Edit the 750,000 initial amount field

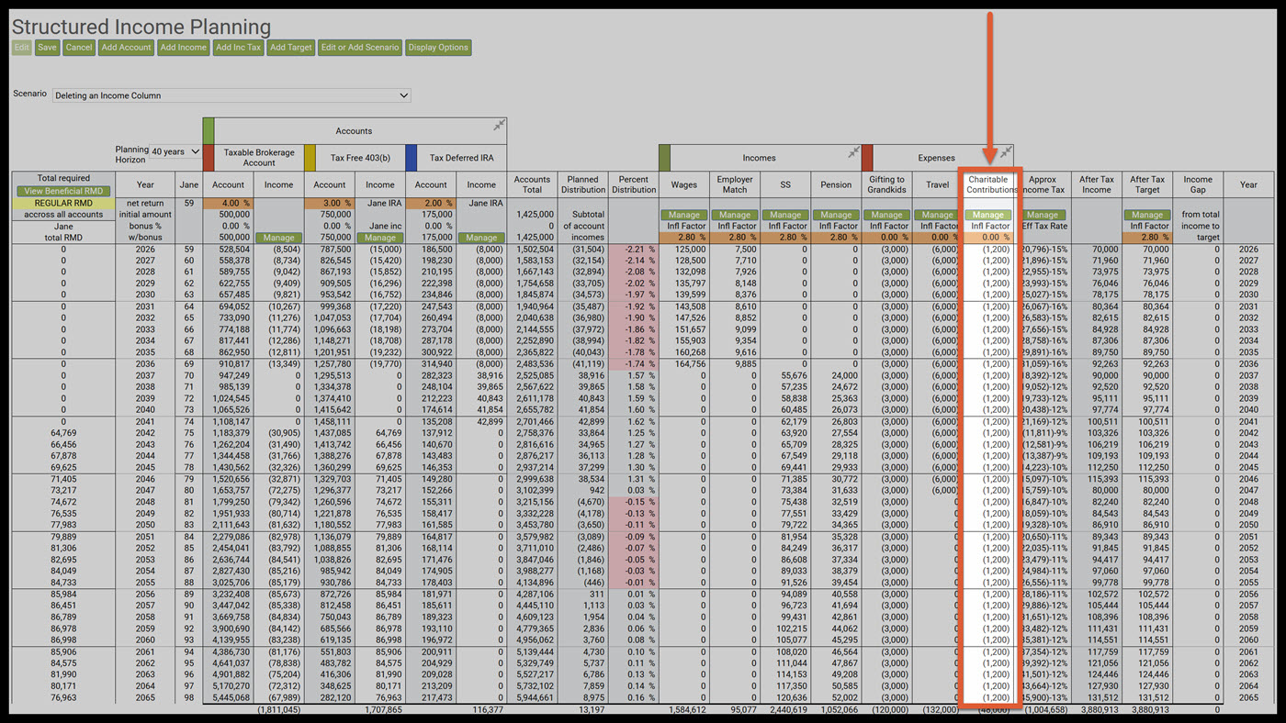tap(330, 215)
